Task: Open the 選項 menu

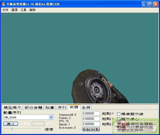Action: [14, 10]
